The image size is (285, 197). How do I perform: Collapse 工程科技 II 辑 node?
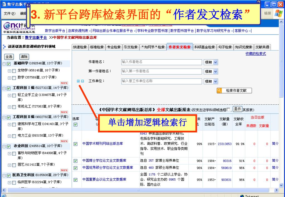pos(4,117)
